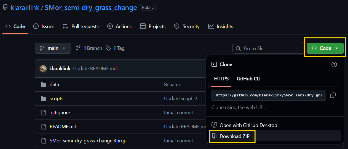Click the Go to file search field
This screenshot has width=348, height=149.
click(x=268, y=48)
